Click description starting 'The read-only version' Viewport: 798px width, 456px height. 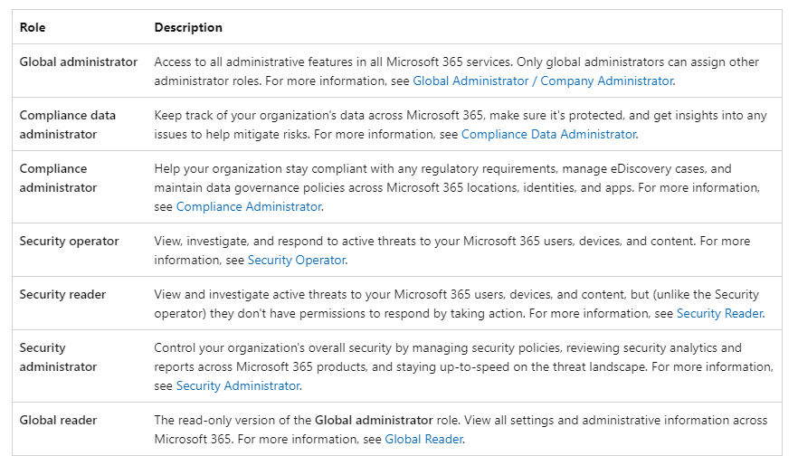click(461, 430)
